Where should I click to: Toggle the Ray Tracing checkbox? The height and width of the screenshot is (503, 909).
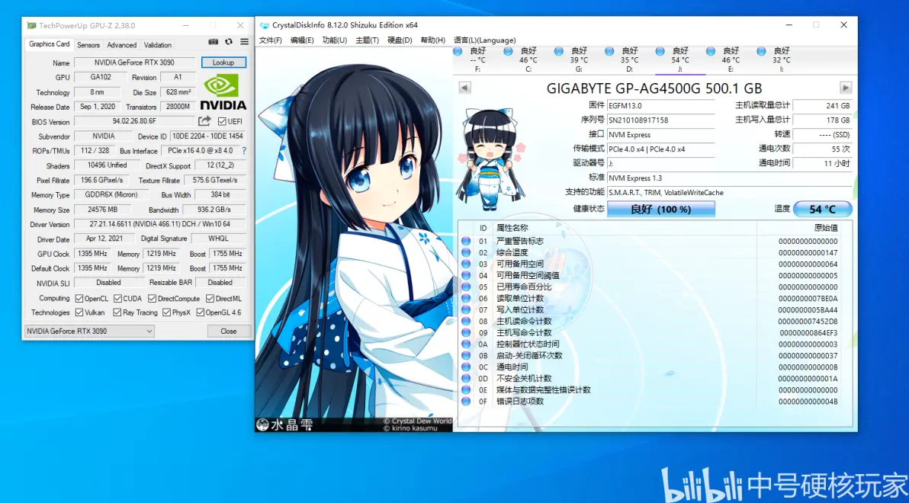[x=117, y=312]
